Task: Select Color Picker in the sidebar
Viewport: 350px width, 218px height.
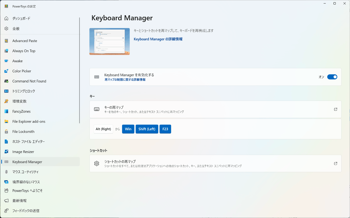Action: point(40,71)
